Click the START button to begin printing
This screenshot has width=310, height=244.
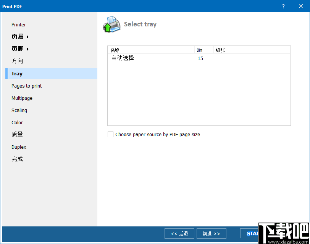[x=252, y=233]
